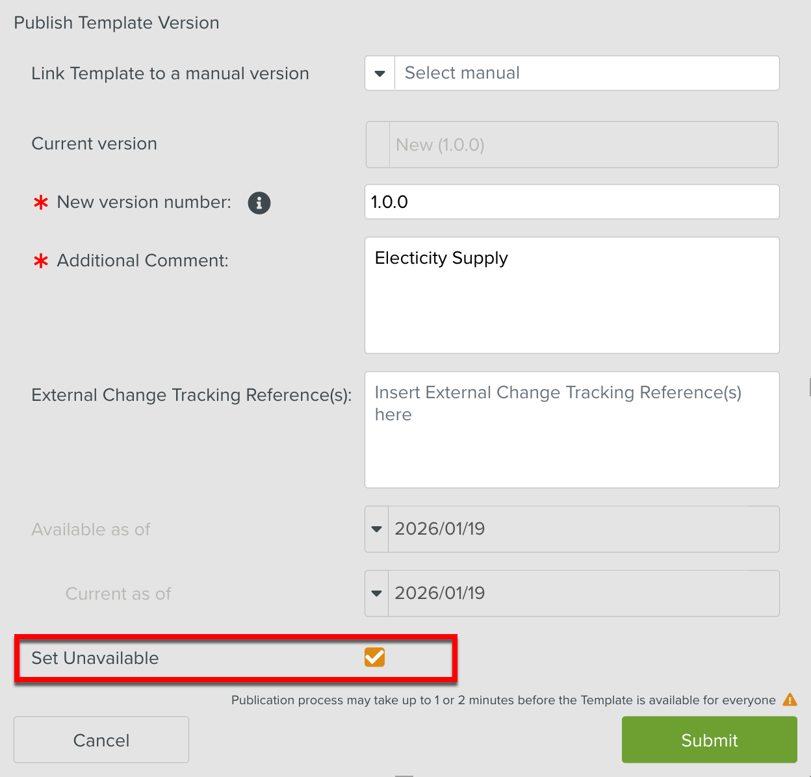Click the Set Unavailable label text

click(x=95, y=658)
